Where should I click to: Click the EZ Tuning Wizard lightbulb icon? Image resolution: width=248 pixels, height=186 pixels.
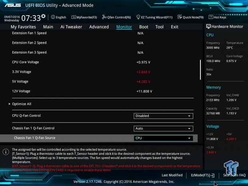click(138, 17)
